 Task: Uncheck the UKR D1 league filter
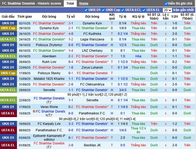click(86, 10)
